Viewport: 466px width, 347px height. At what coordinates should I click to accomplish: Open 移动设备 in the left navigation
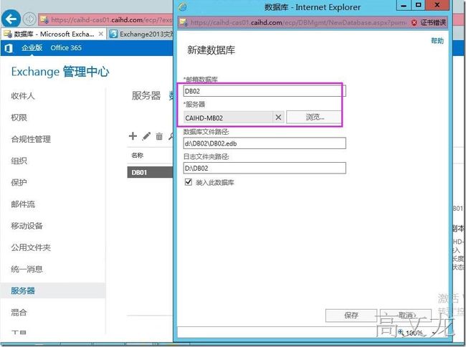pos(27,226)
